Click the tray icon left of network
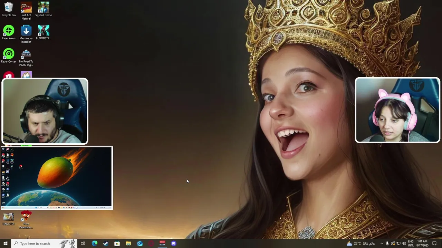The height and width of the screenshot is (248, 442). 393,244
